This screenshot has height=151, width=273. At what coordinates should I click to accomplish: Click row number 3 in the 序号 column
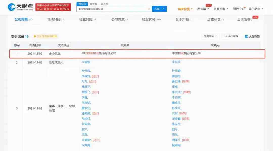point(17,108)
